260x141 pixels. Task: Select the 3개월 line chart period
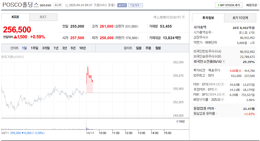[x=46, y=48]
